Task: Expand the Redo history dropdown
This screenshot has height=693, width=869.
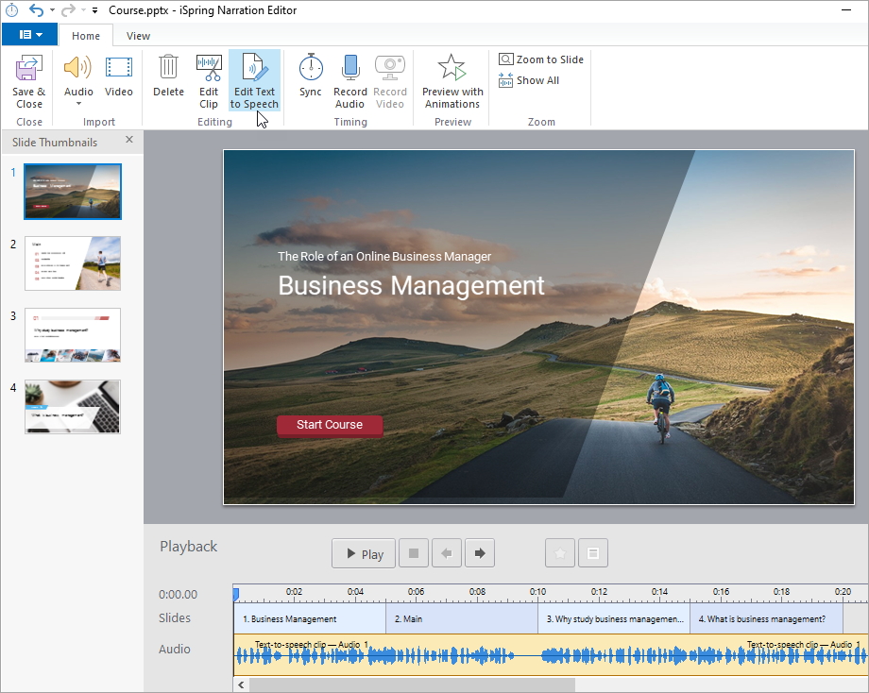Action: point(84,10)
